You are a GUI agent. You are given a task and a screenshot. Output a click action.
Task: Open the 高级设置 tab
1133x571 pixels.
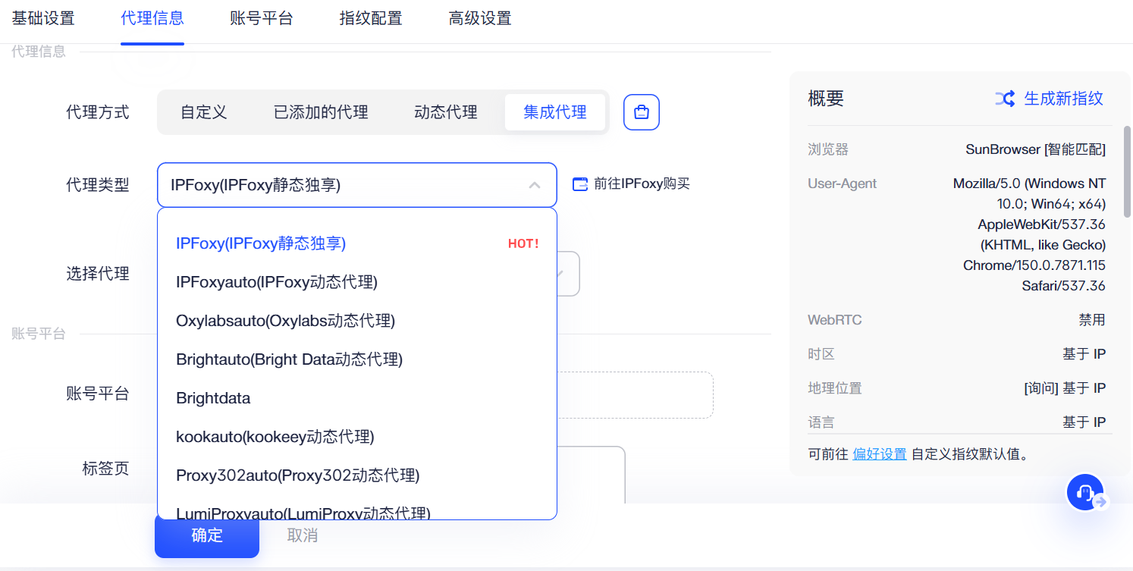click(480, 18)
